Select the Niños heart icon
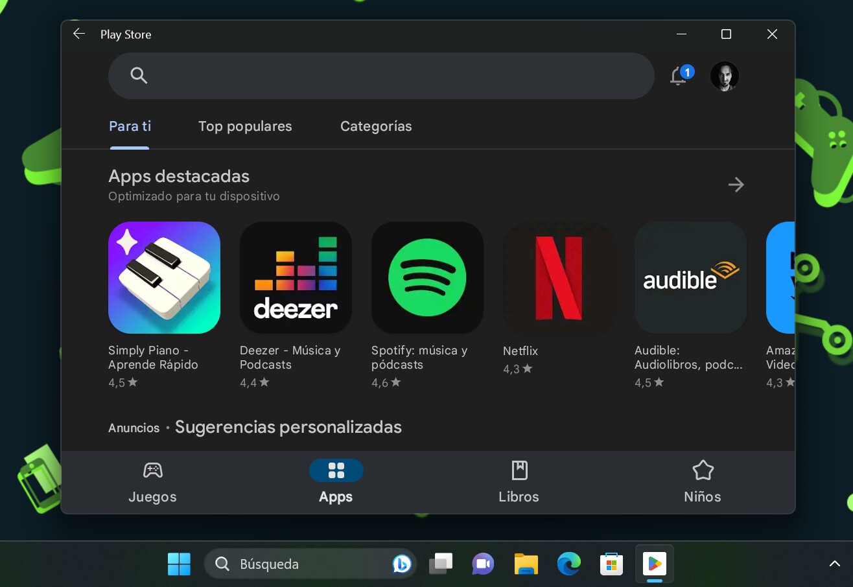This screenshot has width=853, height=587. [x=703, y=470]
